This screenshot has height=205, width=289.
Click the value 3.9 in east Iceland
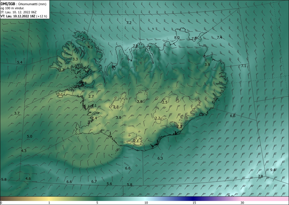[x=207, y=64]
